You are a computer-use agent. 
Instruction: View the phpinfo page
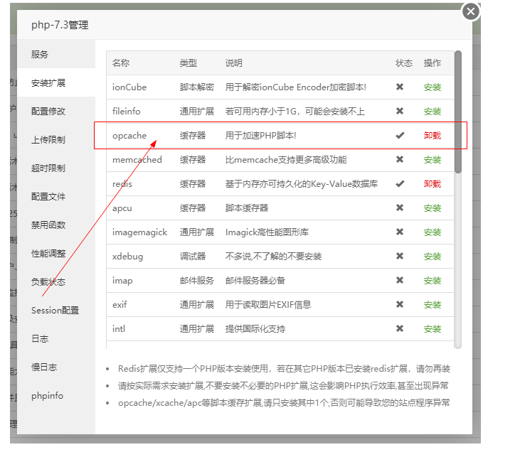[x=47, y=395]
